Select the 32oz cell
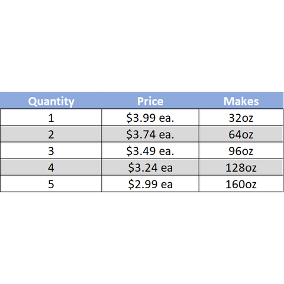This screenshot has width=284, height=284. tap(241, 117)
